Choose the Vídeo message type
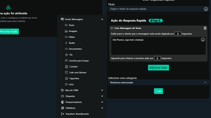Screen dimensions: 211x118 pos(72,37)
